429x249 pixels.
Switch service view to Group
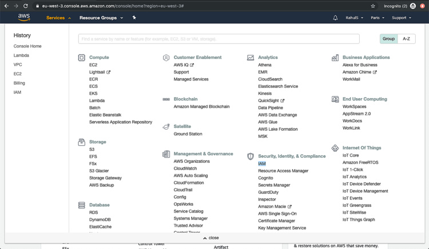pos(388,39)
